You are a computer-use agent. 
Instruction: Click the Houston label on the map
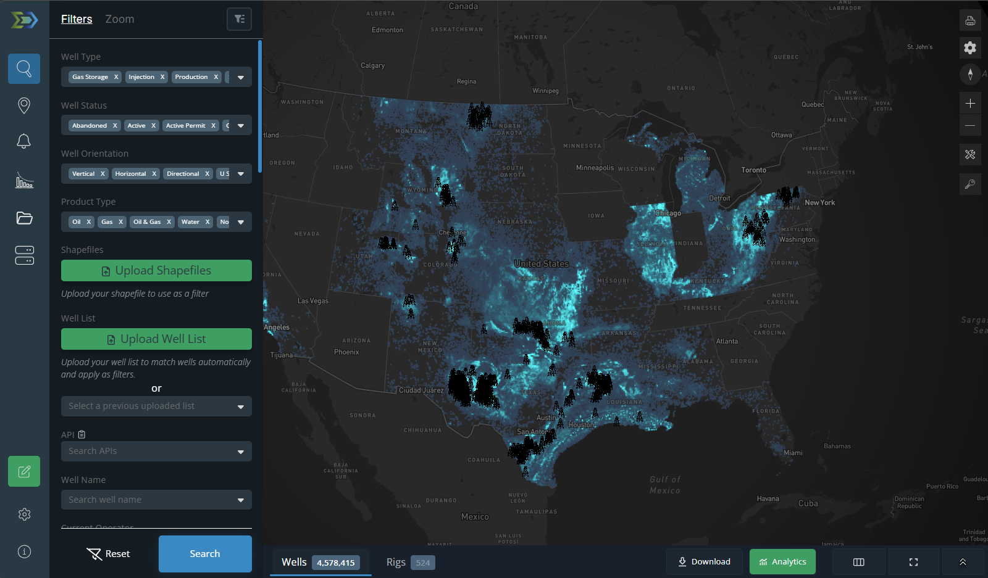[581, 425]
